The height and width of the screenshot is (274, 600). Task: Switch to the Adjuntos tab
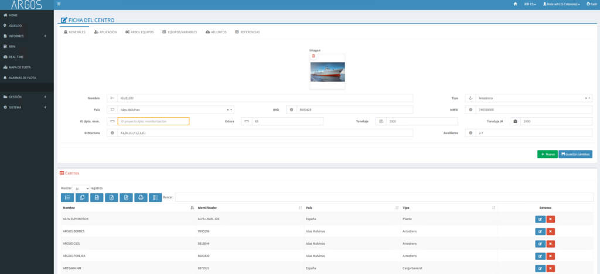pyautogui.click(x=216, y=32)
